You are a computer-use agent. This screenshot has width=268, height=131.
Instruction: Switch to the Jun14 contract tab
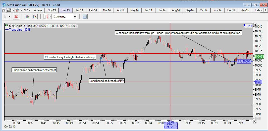[x=148, y=10]
